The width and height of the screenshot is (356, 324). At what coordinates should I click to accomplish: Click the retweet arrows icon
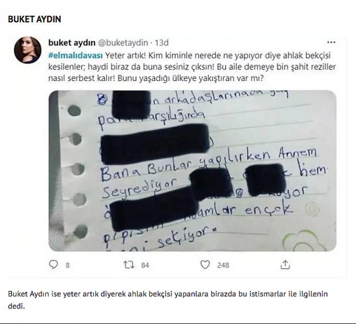point(129,264)
